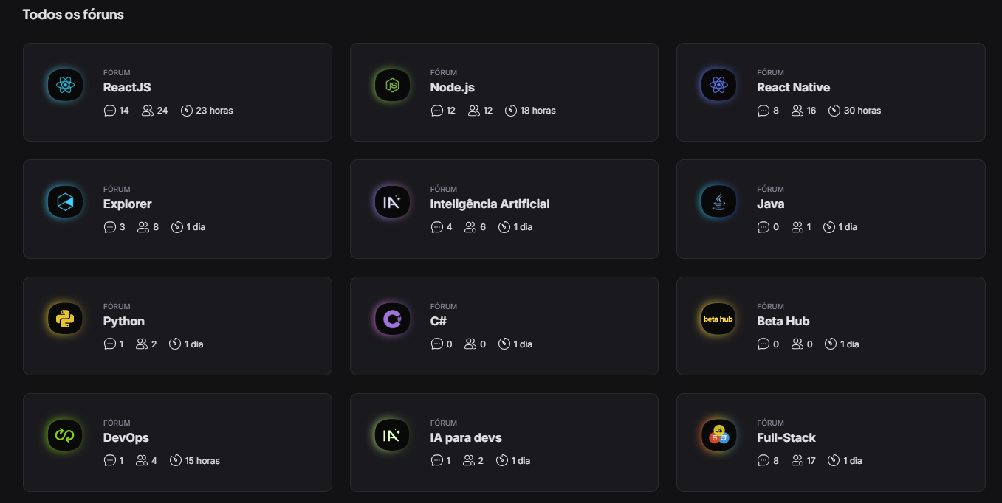Click the Python snake logo icon
The height and width of the screenshot is (503, 1002).
pyautogui.click(x=65, y=319)
